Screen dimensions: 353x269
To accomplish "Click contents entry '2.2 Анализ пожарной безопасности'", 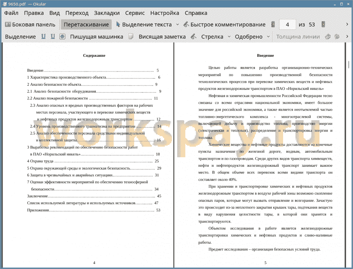I will [92, 98].
